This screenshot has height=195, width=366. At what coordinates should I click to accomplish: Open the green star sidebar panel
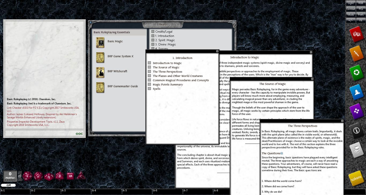pyautogui.click(x=357, y=73)
